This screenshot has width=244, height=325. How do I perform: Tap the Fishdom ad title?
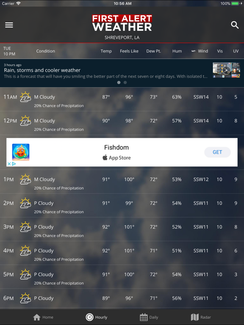116,147
